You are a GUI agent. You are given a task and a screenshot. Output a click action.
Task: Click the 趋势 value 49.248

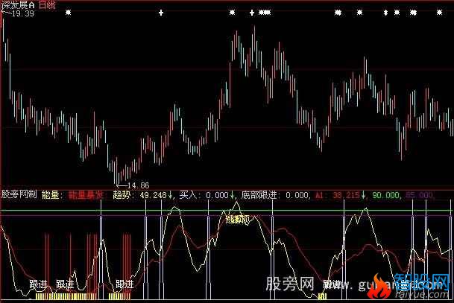coord(153,195)
